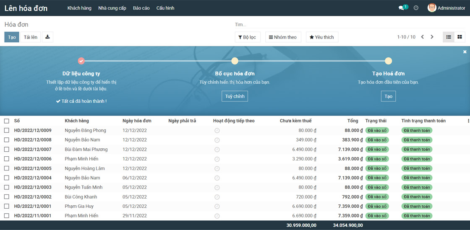Open the Yêu thích favorites dropdown
Viewport: 470px width, 230px height.
pos(321,37)
